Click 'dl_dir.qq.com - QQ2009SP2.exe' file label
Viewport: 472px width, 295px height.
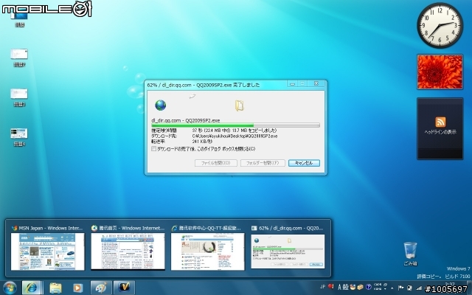tap(185, 120)
